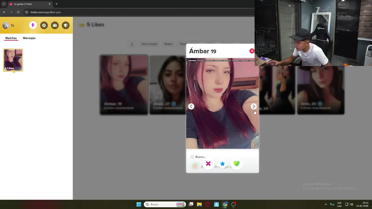The width and height of the screenshot is (372, 209).
Task: Click the taskbar Buscar search box
Action: click(165, 204)
